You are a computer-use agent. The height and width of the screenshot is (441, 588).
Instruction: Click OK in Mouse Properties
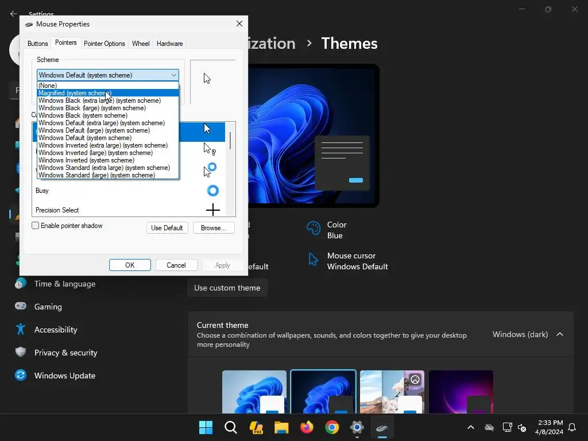click(130, 265)
